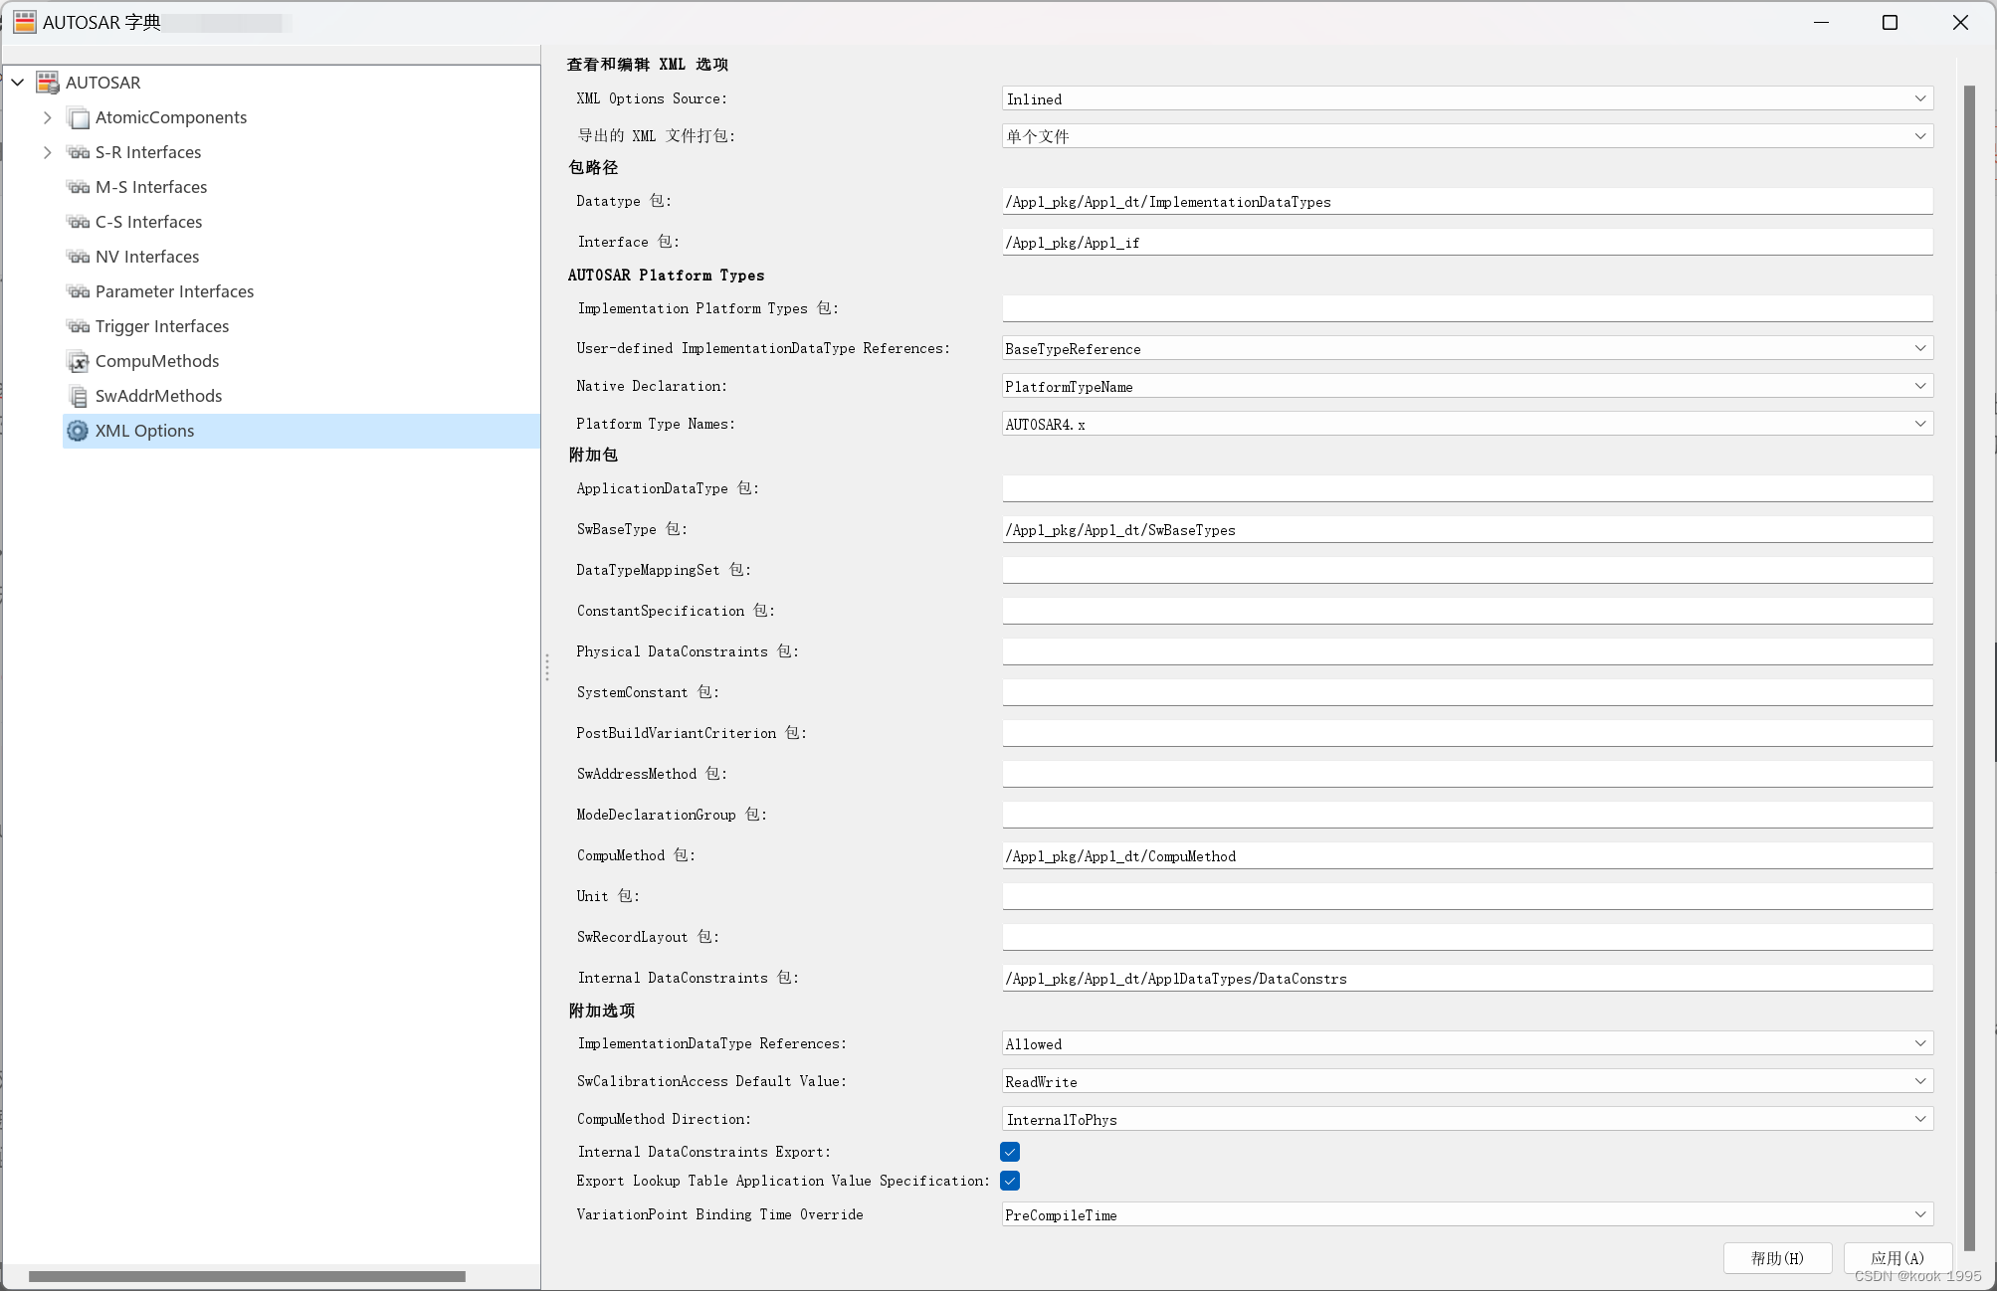Click the Unit package field
This screenshot has height=1291, width=1997.
click(1468, 896)
